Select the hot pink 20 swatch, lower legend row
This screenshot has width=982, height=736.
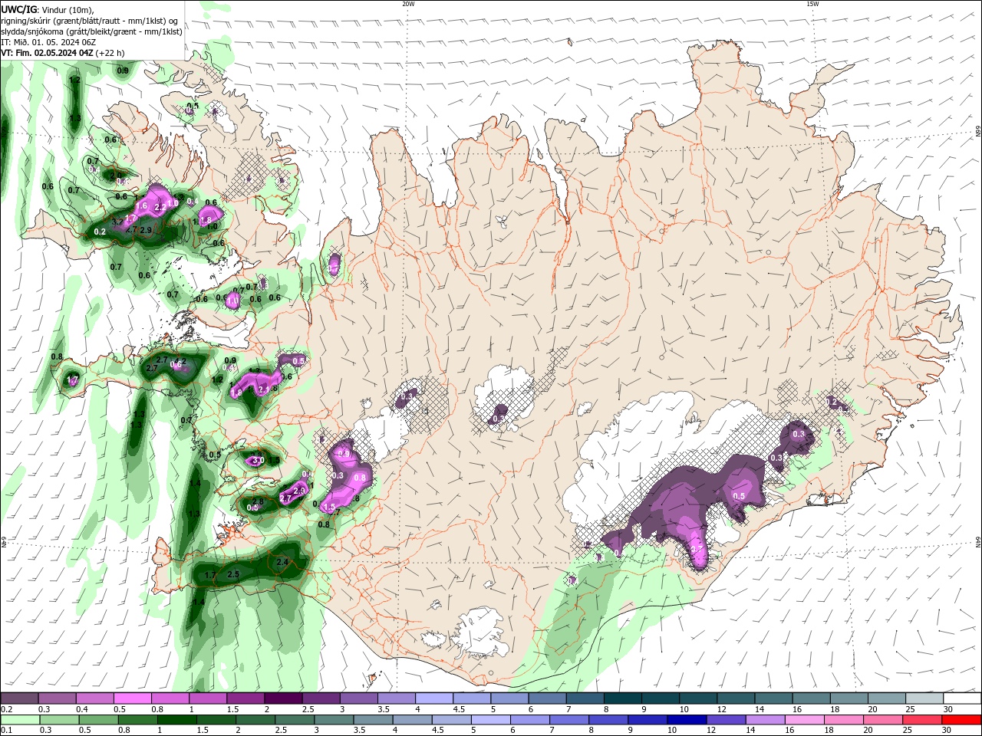point(882,720)
